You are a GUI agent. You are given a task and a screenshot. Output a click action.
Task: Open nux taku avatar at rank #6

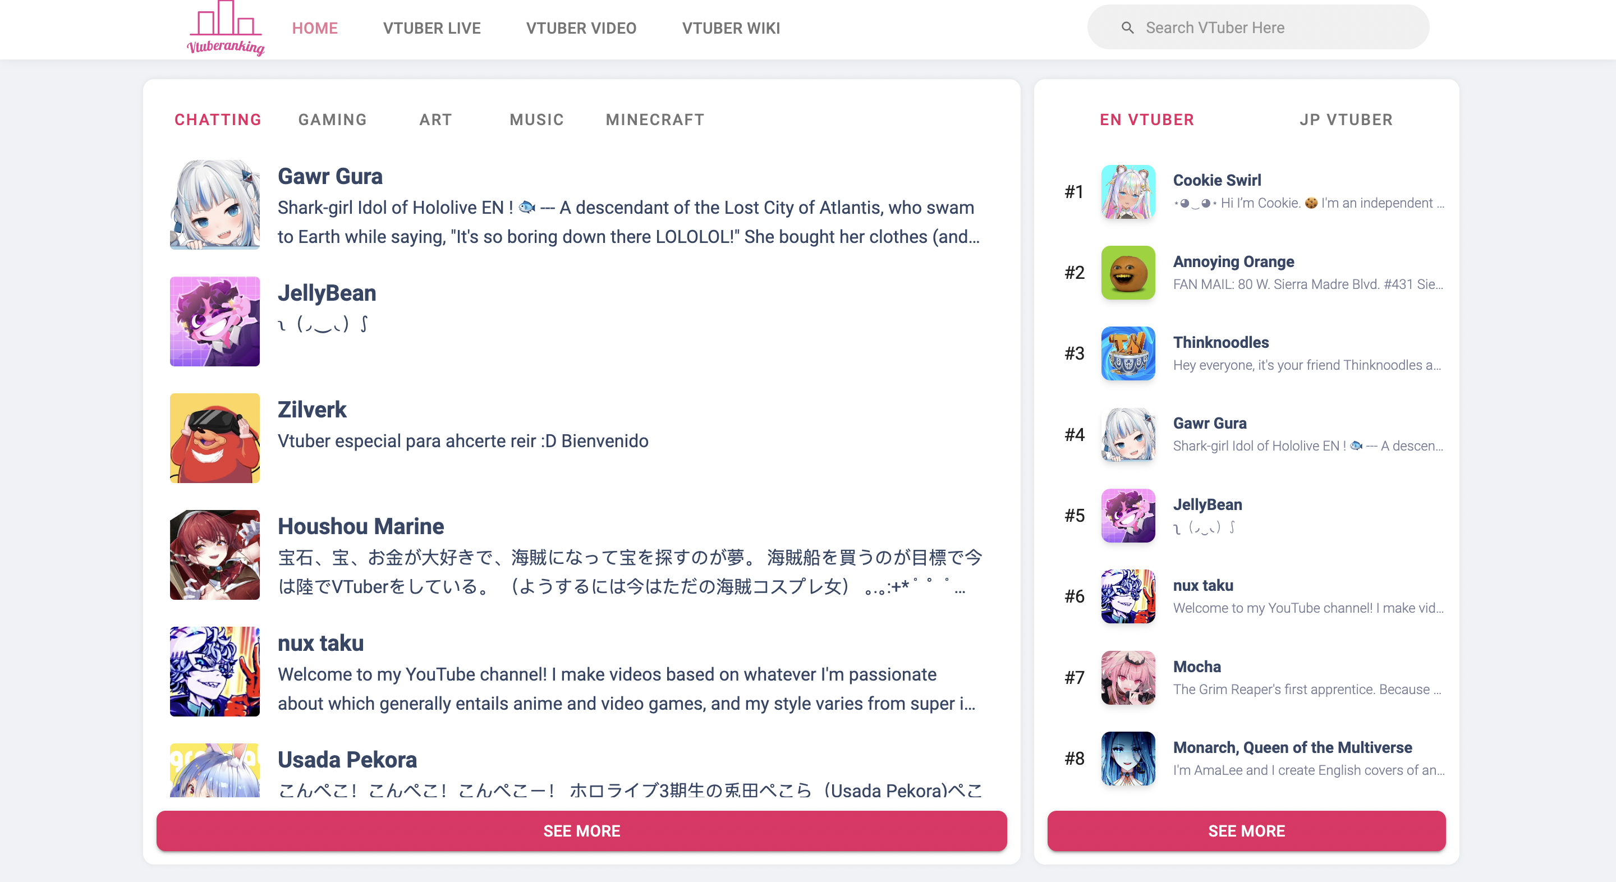[1128, 596]
